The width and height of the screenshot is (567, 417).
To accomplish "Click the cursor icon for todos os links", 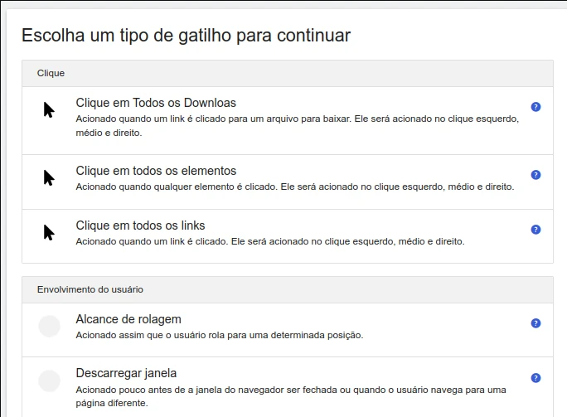I will 49,232.
